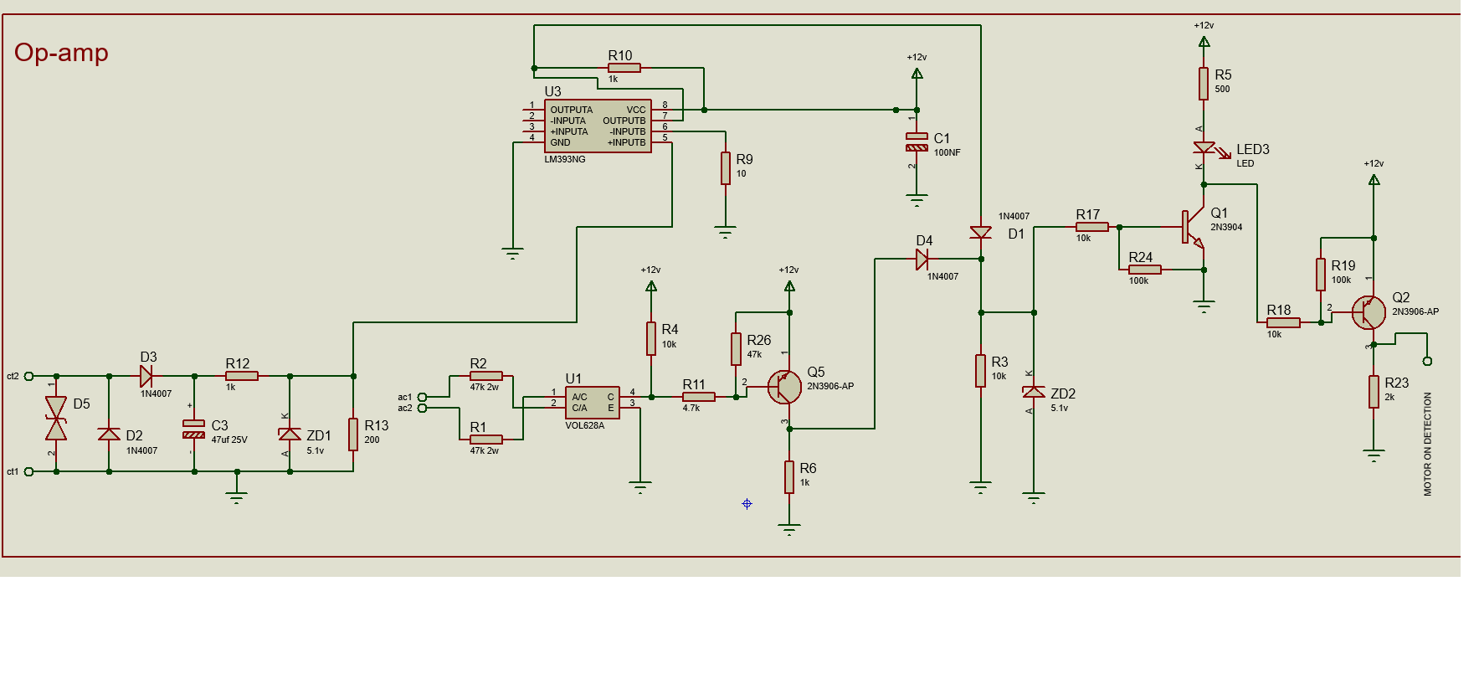Click the LED3 diode symbol

click(1204, 148)
